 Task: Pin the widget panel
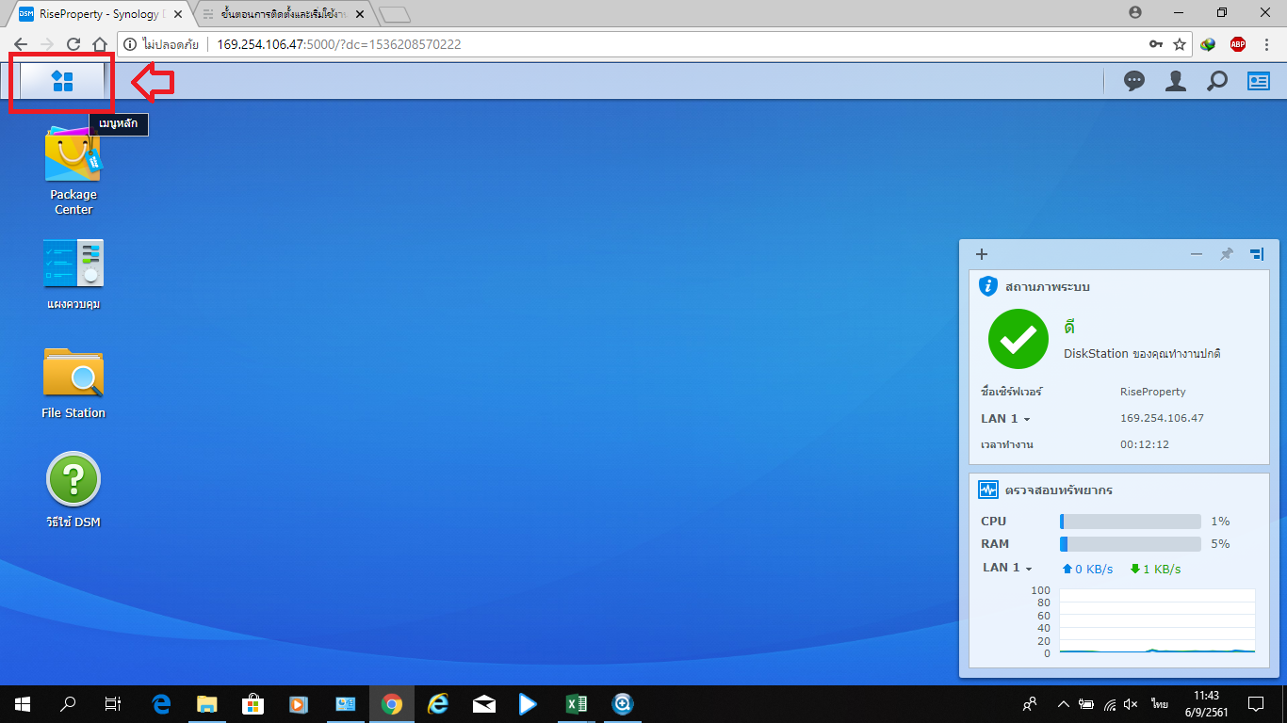pos(1226,254)
